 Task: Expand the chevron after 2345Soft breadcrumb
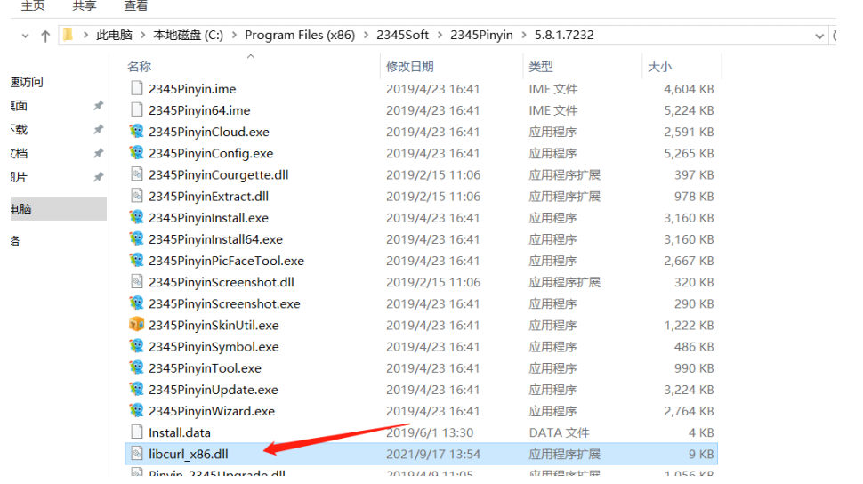point(440,36)
